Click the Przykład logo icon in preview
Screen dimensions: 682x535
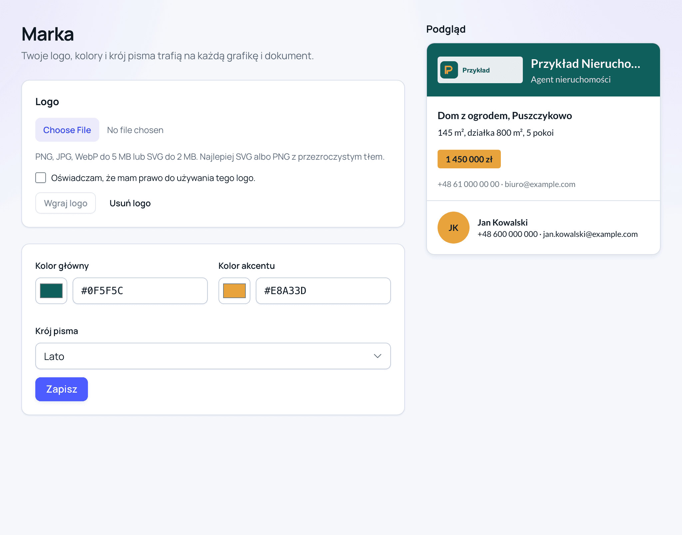coord(449,70)
